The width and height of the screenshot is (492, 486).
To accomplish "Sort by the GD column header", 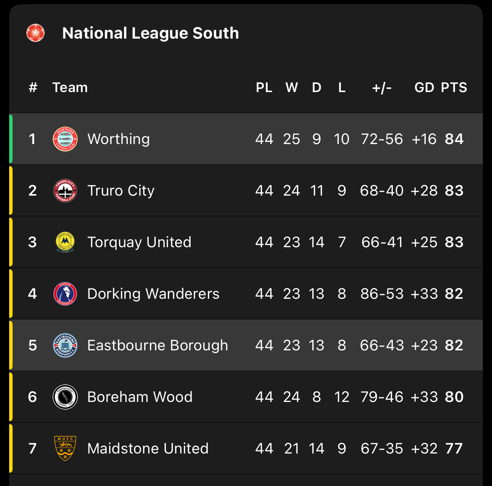I will (424, 87).
